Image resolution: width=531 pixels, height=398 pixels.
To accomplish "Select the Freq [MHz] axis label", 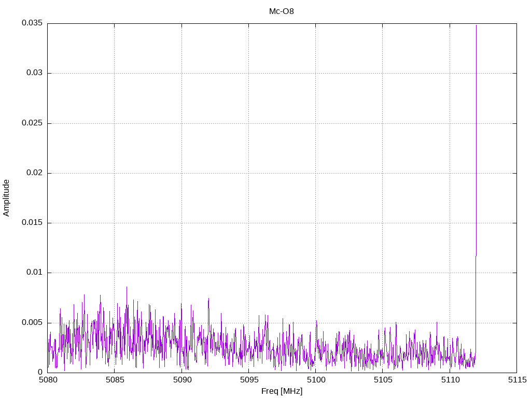I will [282, 391].
